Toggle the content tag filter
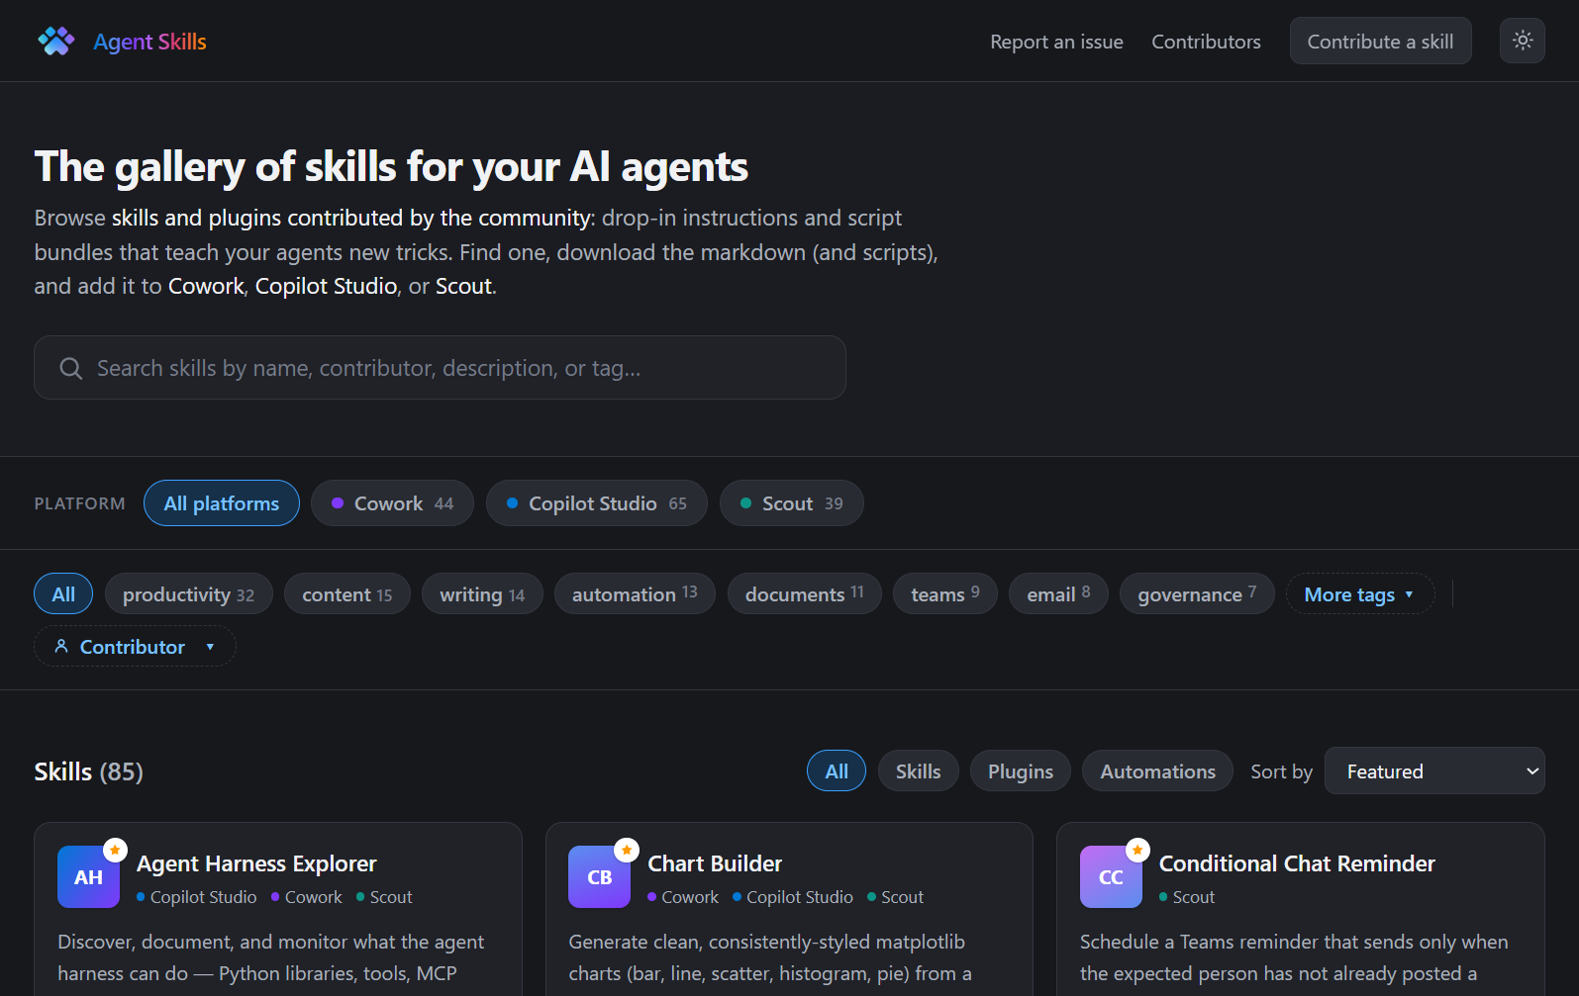Image resolution: width=1579 pixels, height=996 pixels. 346,594
